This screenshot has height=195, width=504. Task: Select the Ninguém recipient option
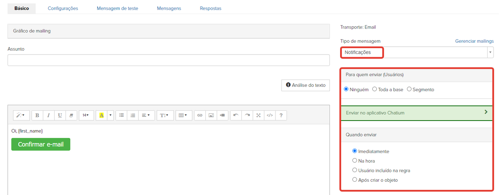coord(346,89)
